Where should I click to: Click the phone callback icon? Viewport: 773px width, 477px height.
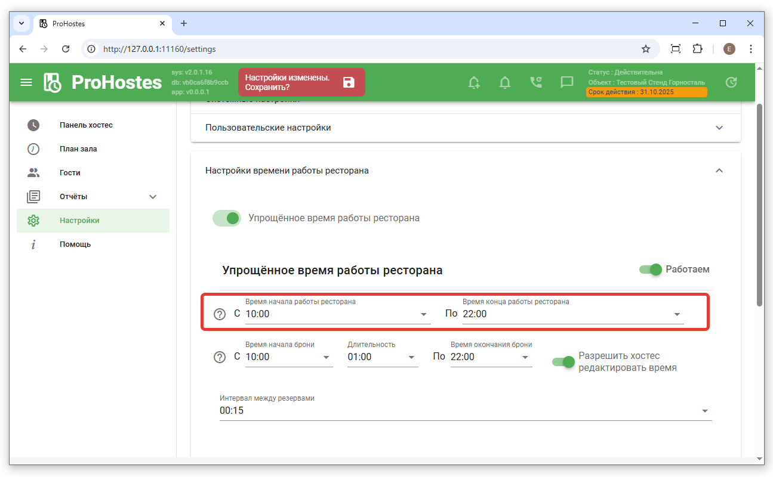536,82
